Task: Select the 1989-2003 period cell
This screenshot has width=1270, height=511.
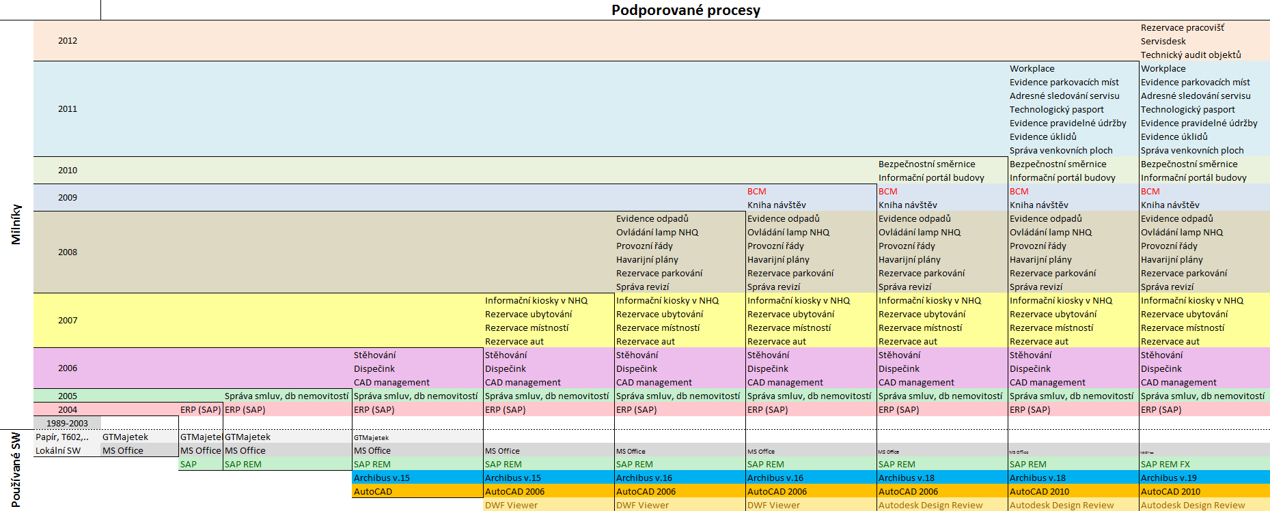Action: tap(68, 423)
